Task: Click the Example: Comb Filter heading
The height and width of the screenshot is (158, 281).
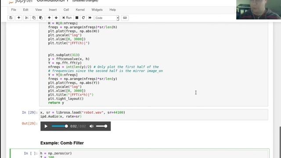Action: click(62, 143)
